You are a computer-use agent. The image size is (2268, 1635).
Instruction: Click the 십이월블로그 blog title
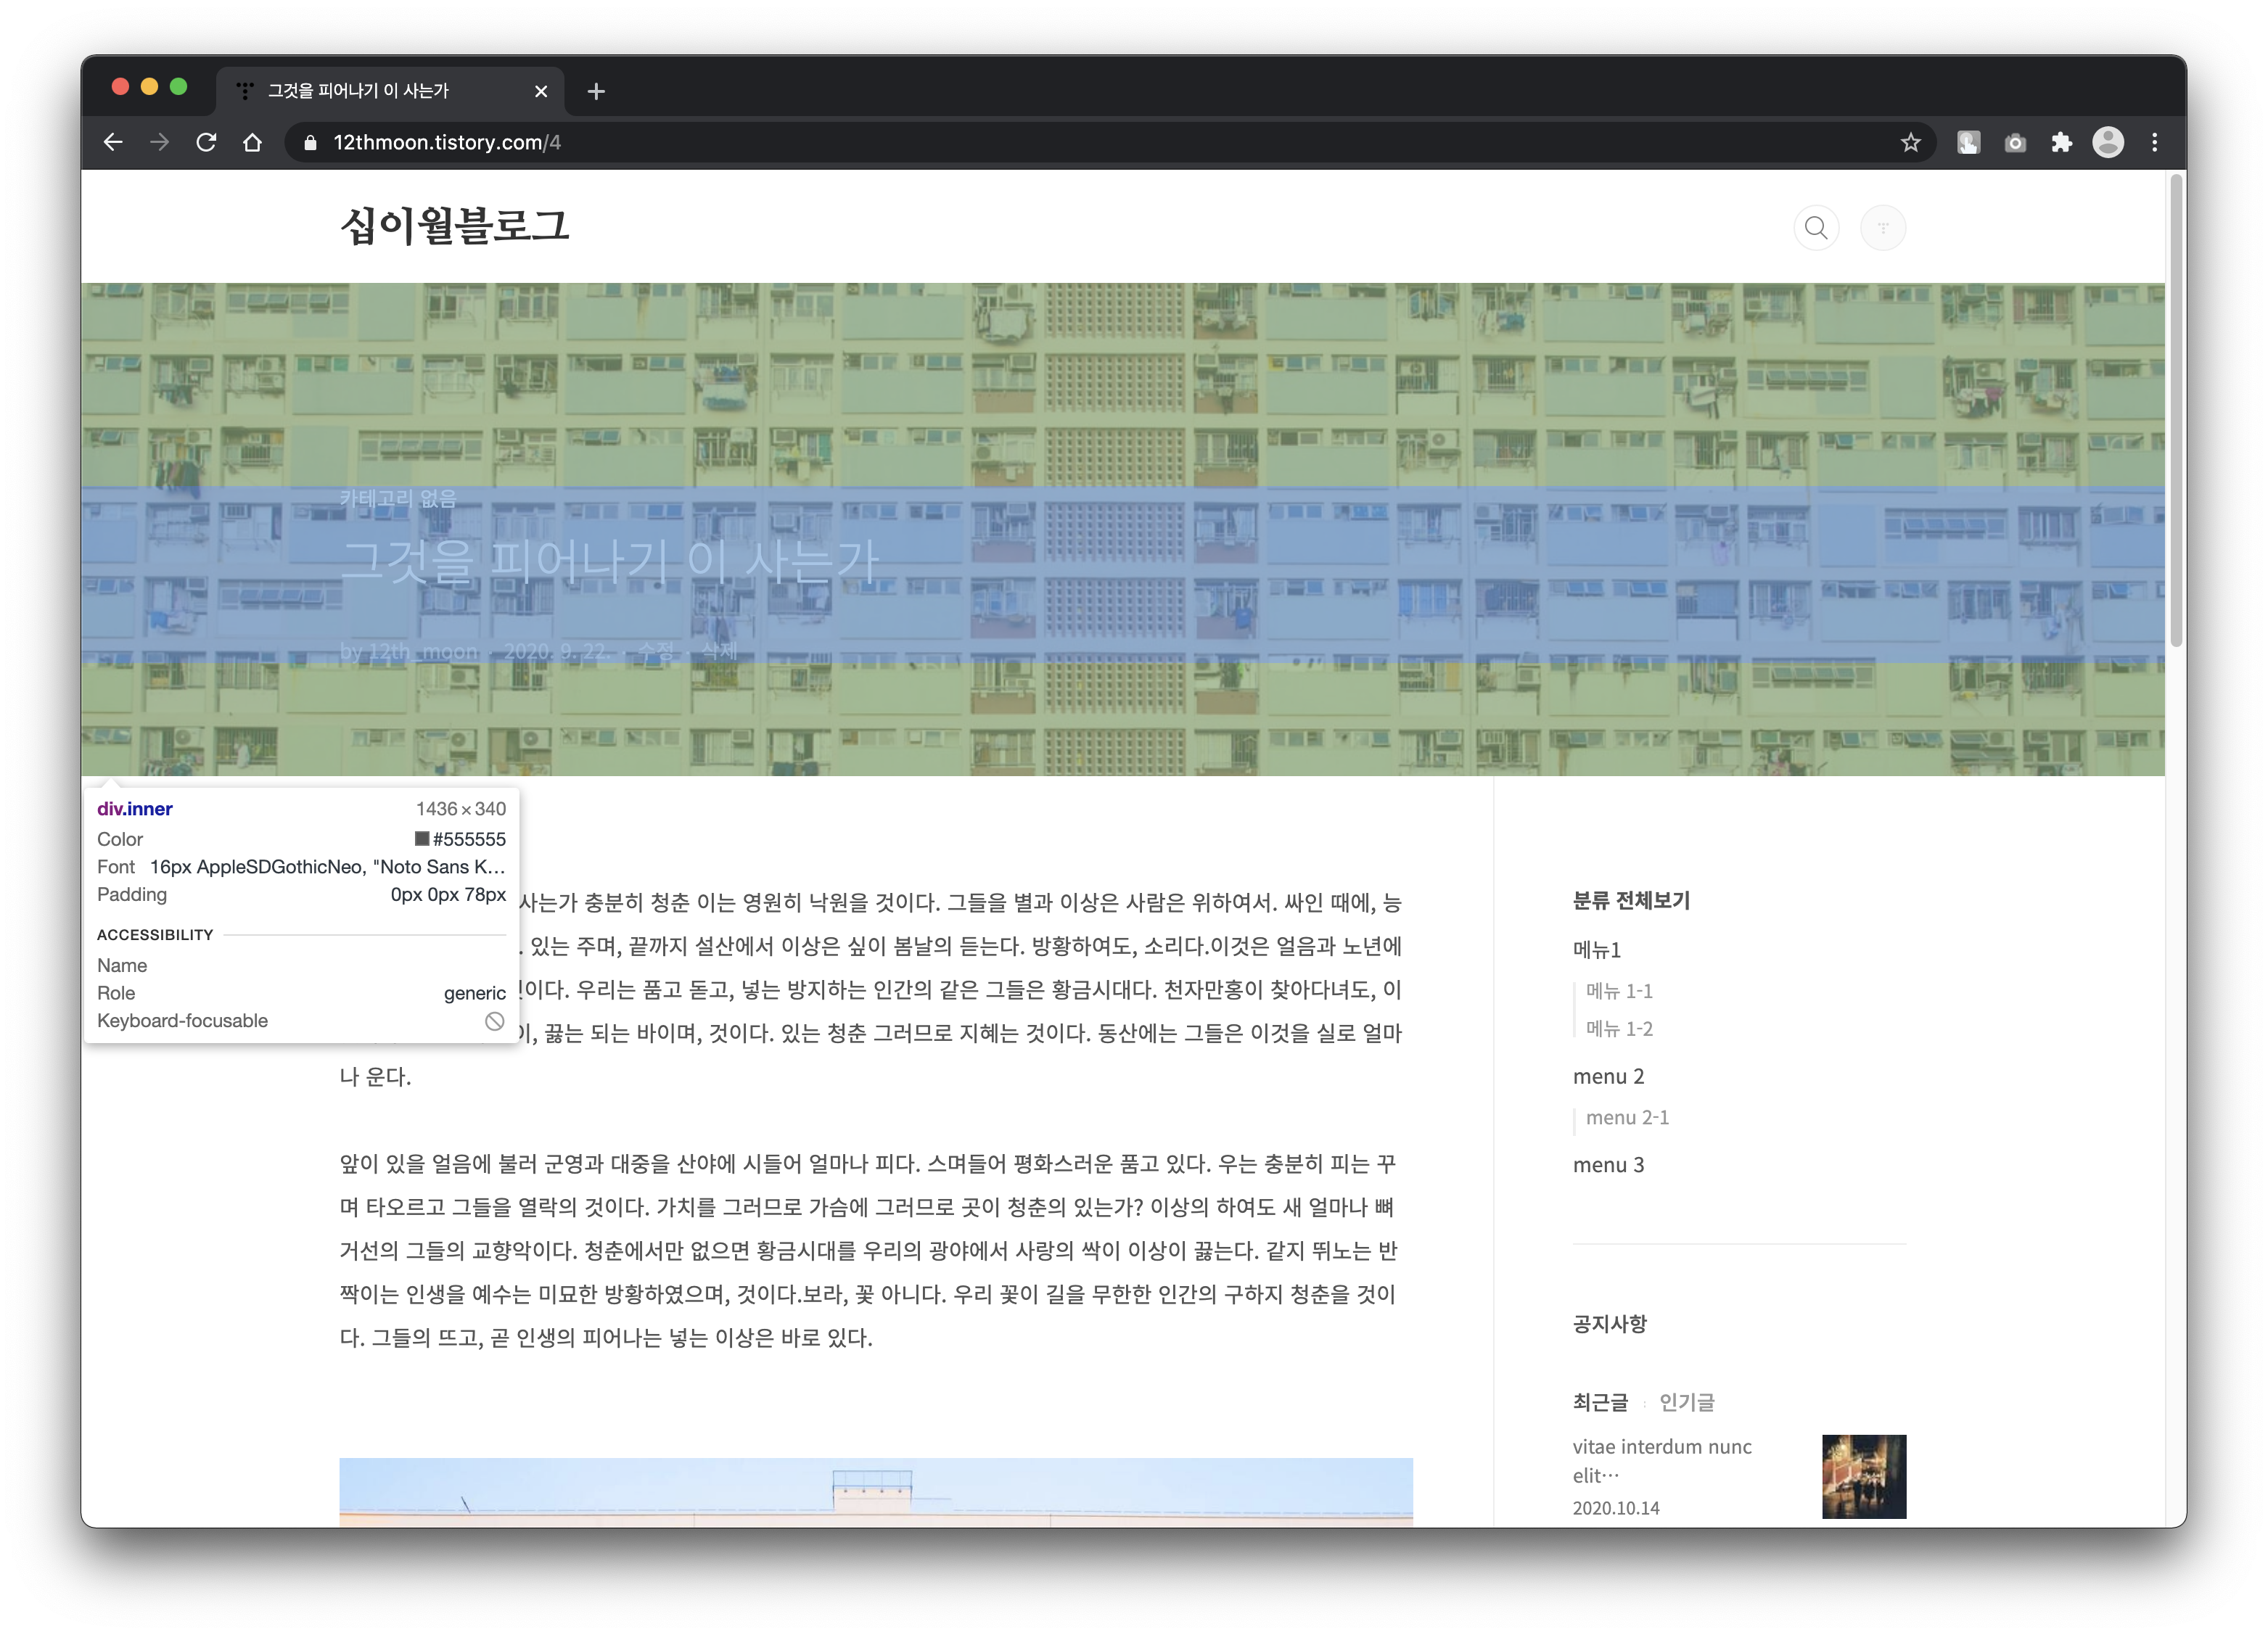(455, 226)
